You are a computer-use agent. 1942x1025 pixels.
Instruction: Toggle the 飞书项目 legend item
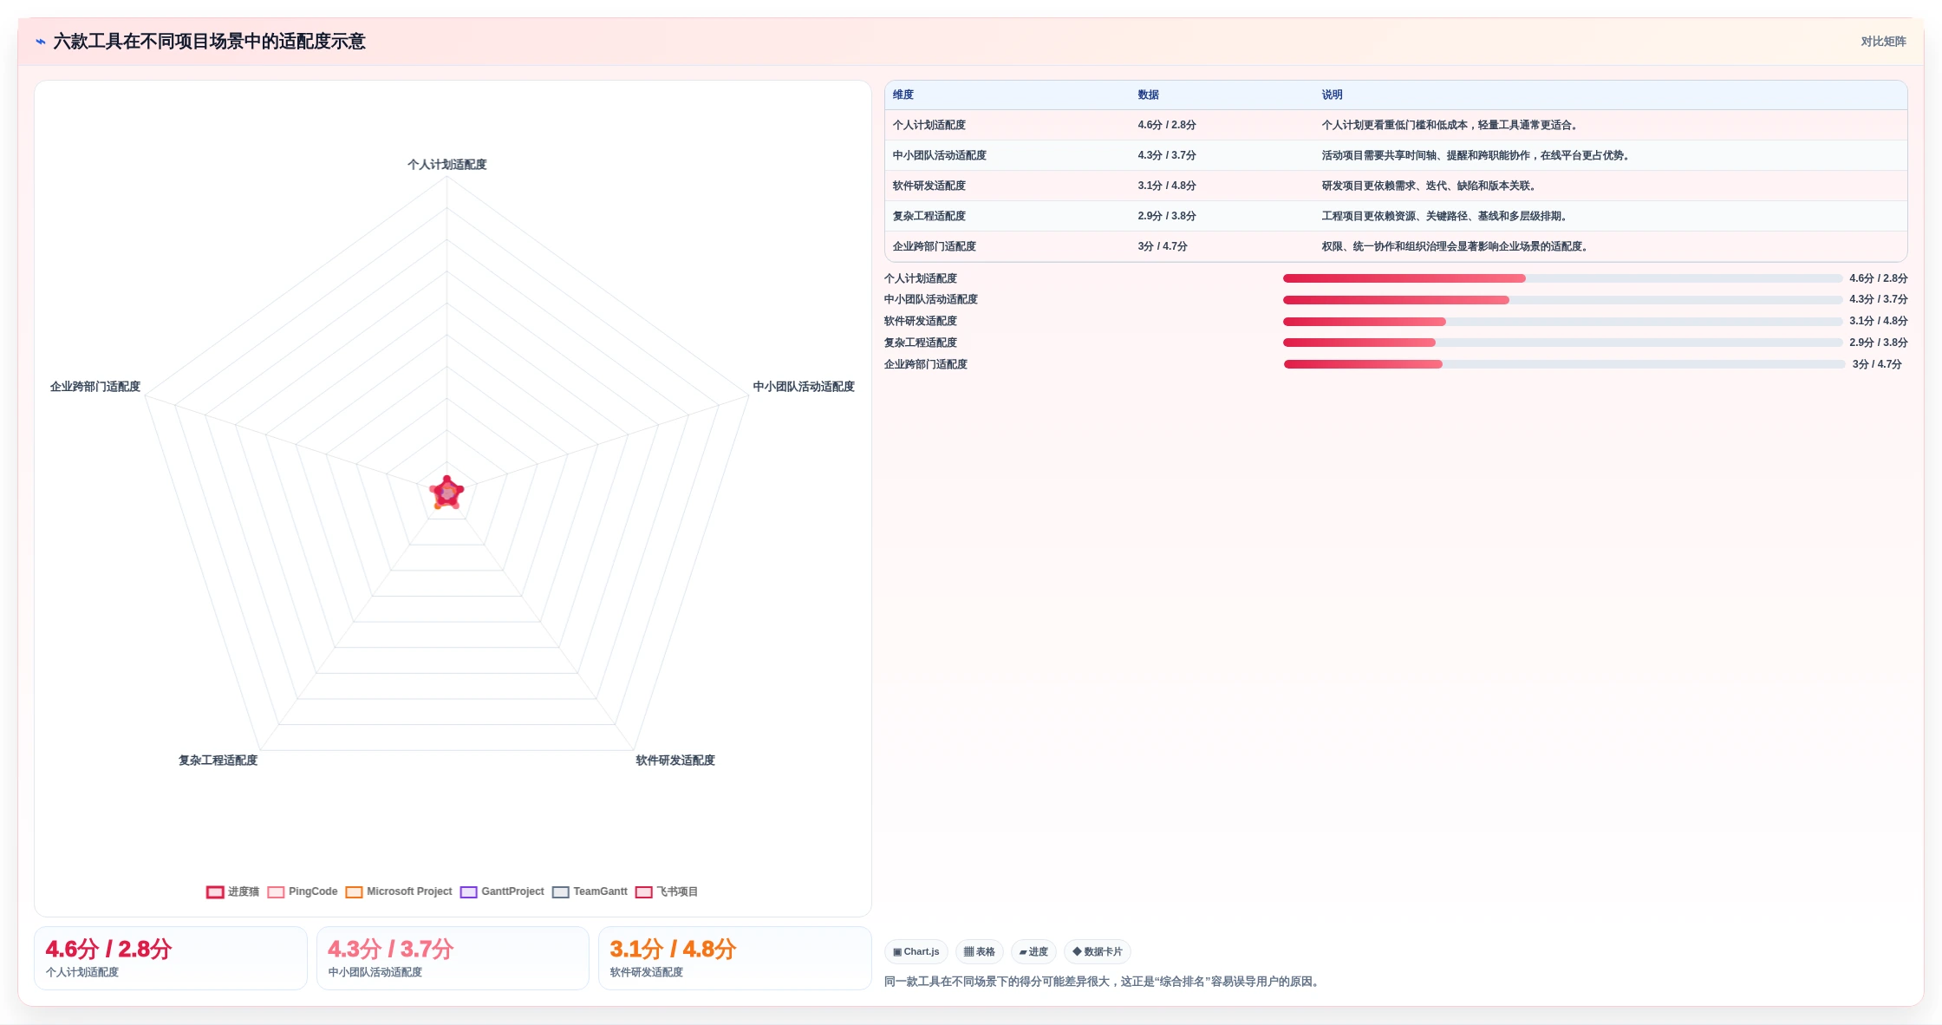(667, 891)
